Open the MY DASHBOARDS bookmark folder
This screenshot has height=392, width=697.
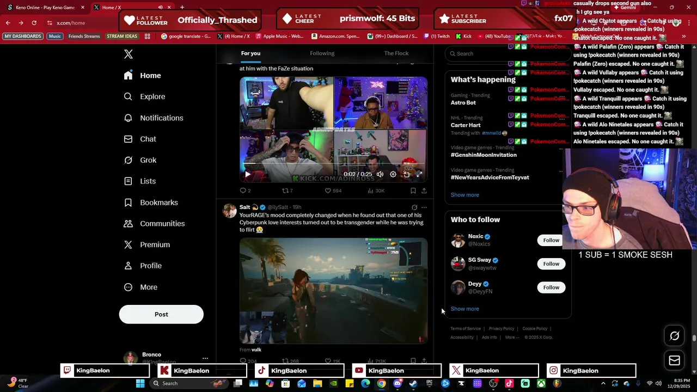point(23,36)
